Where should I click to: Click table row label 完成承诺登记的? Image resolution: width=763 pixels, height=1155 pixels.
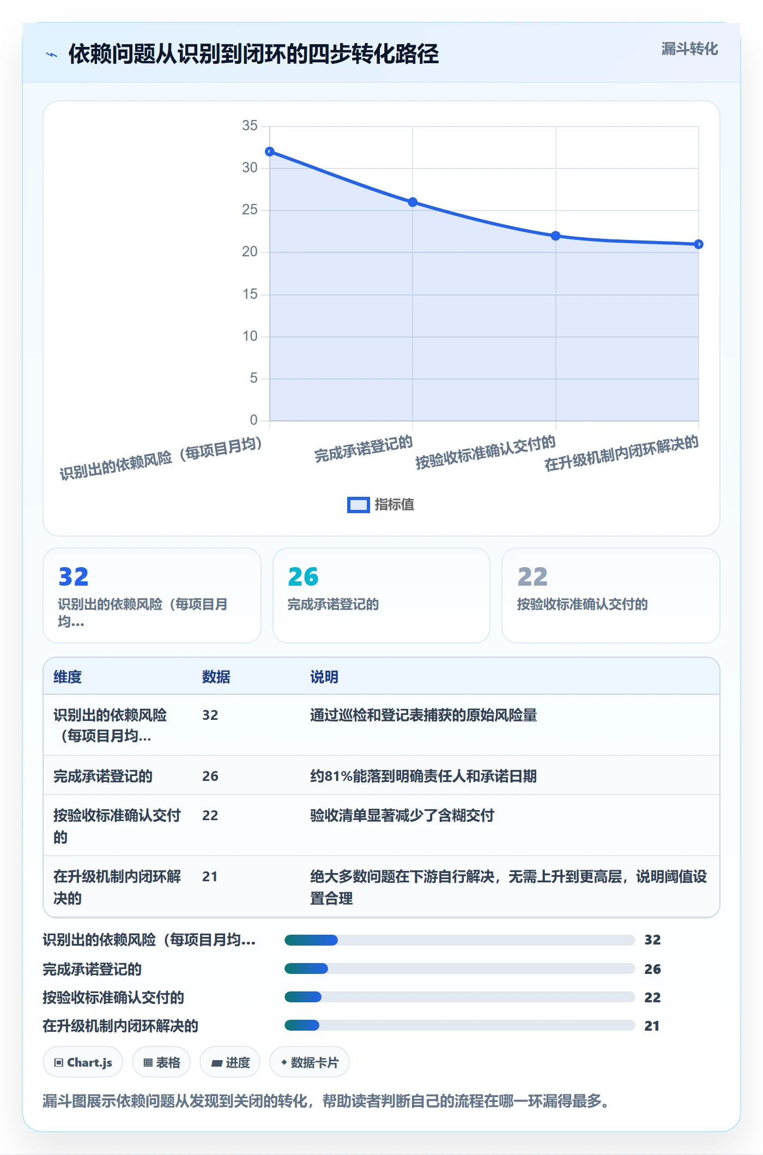pyautogui.click(x=103, y=776)
